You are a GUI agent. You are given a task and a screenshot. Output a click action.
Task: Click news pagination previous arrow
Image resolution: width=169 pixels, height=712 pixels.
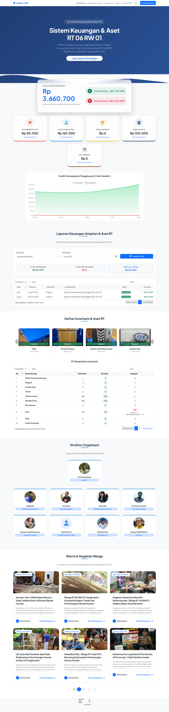point(74,689)
